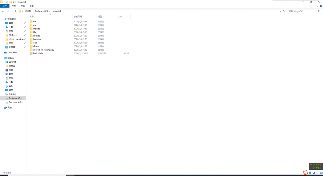
Task: Sort by the 类型 column header
Action: coord(100,16)
